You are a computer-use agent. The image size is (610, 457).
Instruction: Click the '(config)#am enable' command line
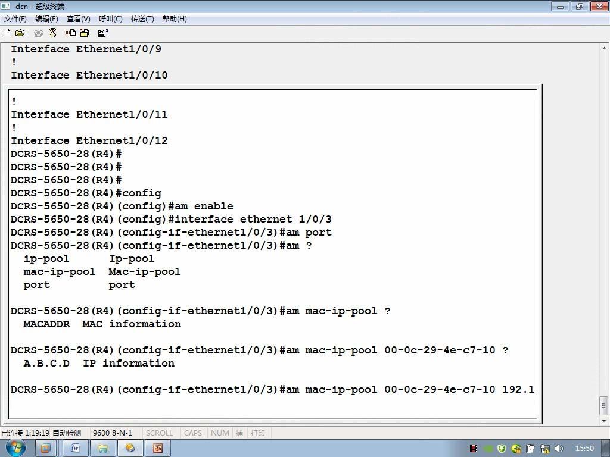coord(122,206)
